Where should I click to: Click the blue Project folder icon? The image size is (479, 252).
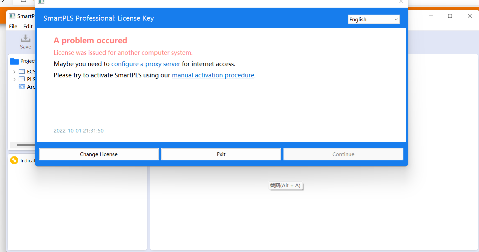coord(14,61)
